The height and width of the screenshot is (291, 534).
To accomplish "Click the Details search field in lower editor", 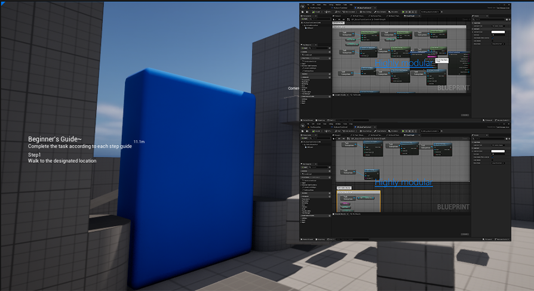I will [x=489, y=139].
